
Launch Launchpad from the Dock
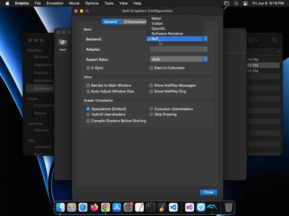click(x=71, y=207)
